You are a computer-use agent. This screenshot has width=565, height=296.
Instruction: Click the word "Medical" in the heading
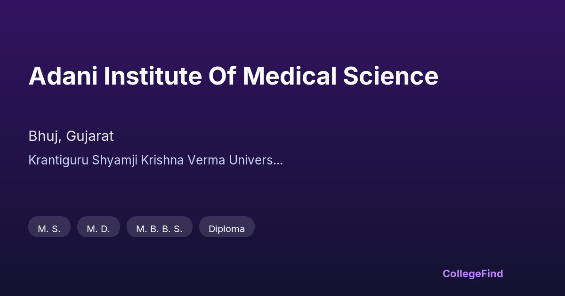(290, 76)
